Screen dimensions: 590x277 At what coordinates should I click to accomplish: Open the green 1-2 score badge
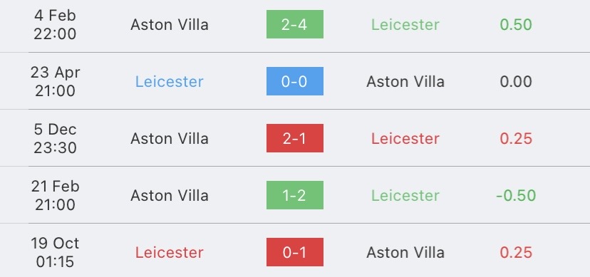click(x=294, y=195)
